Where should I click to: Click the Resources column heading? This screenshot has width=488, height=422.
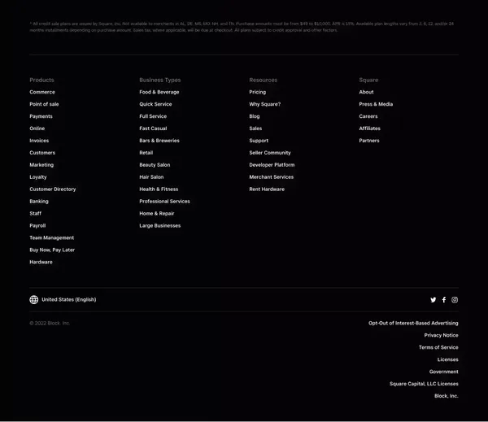tap(264, 80)
